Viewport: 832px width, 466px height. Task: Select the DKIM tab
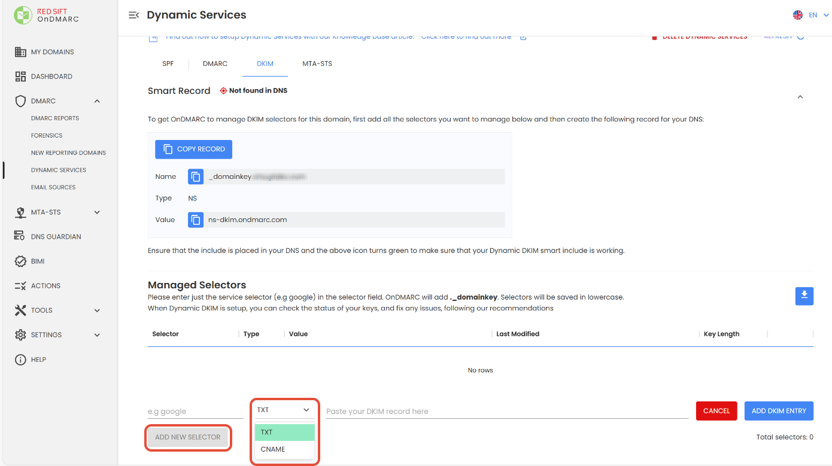[x=265, y=63]
